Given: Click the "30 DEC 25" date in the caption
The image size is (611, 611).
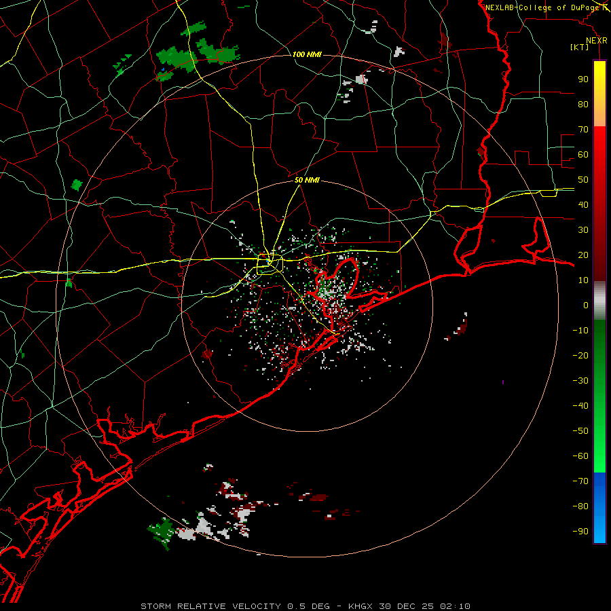Looking at the screenshot, I should click(407, 606).
